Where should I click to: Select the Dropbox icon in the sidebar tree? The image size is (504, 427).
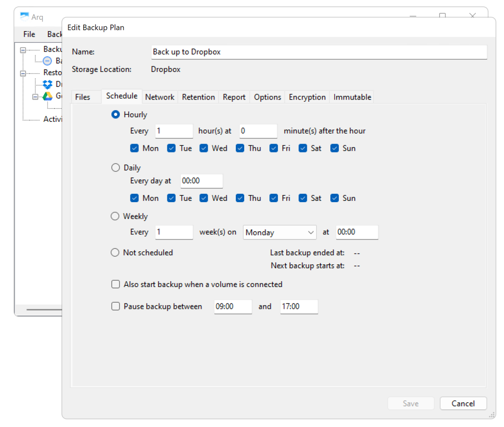(47, 84)
